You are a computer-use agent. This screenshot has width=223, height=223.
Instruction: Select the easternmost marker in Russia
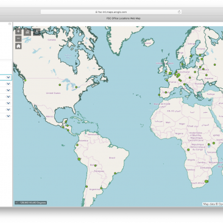pos(214,65)
